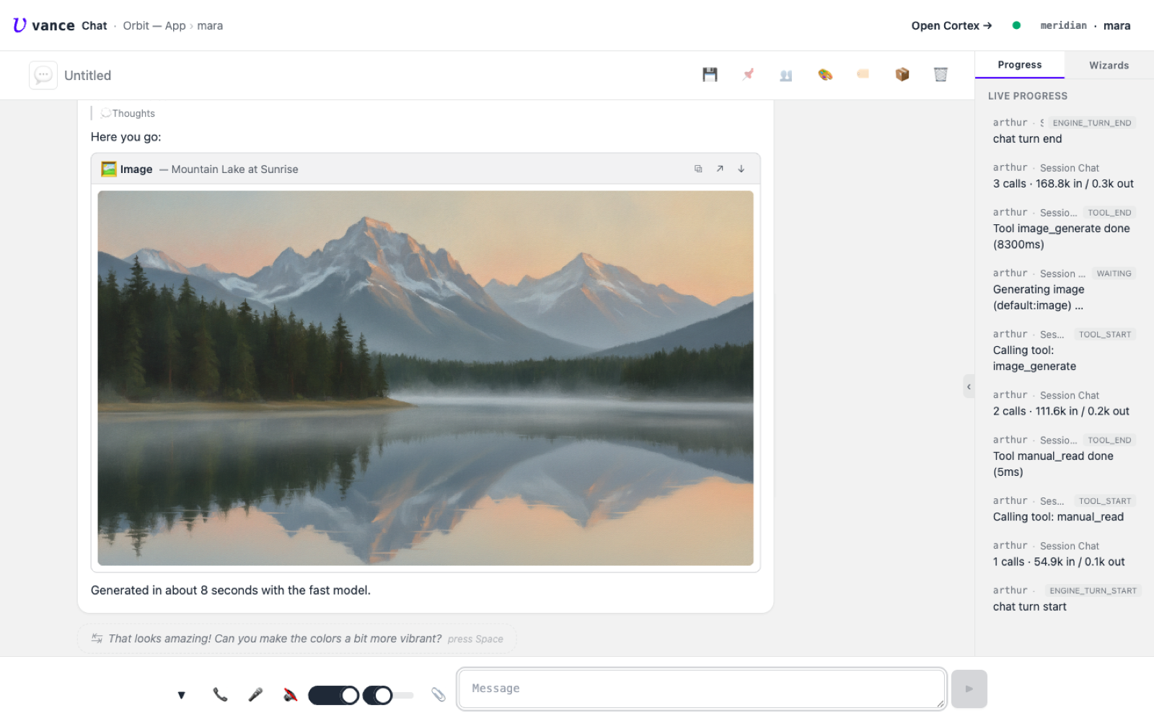
Task: Expand the Thoughts section
Action: 128,113
